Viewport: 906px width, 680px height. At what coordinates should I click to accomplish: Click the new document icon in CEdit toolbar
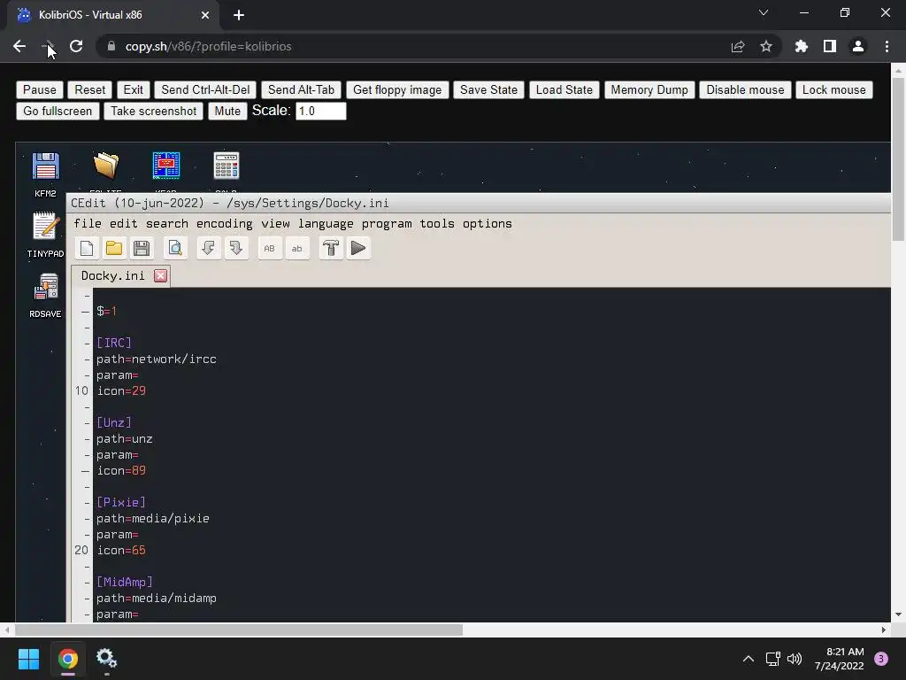click(x=87, y=248)
